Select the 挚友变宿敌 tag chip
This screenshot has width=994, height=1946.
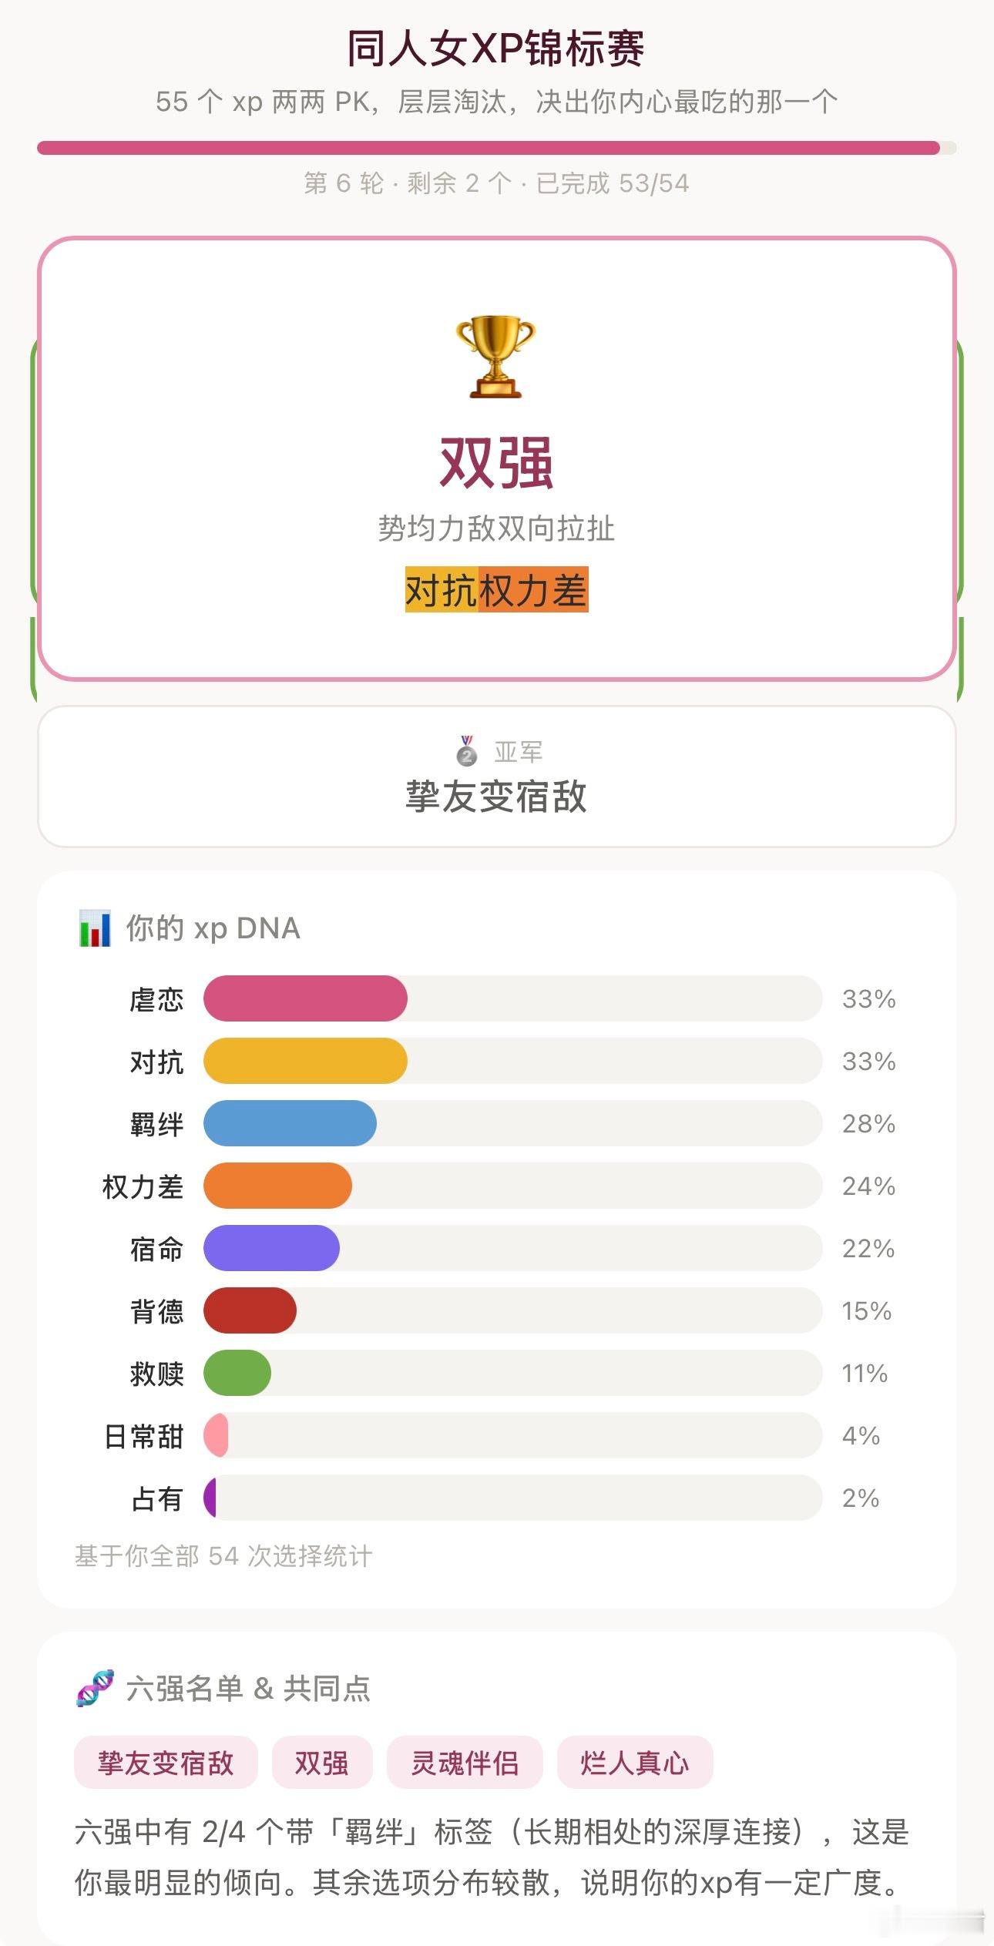(x=166, y=1762)
